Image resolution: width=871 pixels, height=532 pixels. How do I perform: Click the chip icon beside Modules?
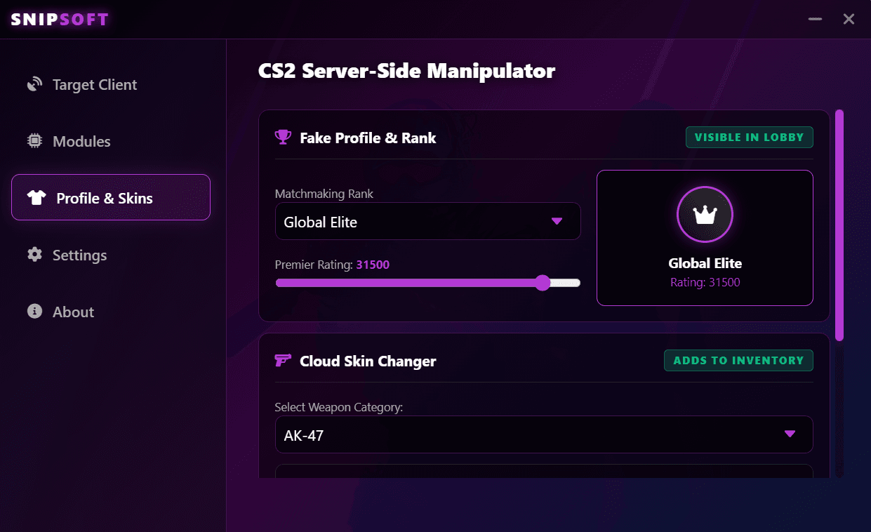tap(34, 141)
